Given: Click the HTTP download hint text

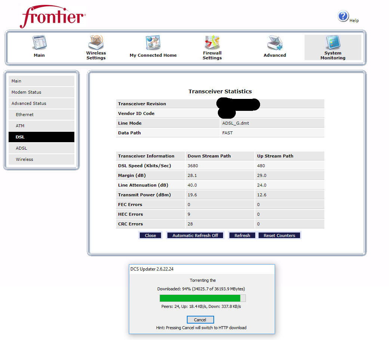Looking at the screenshot, I should pyautogui.click(x=201, y=328).
